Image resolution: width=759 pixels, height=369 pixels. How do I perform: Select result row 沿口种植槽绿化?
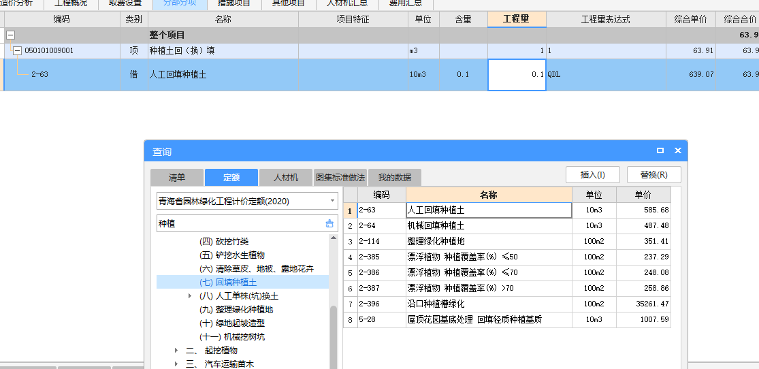tap(507, 304)
